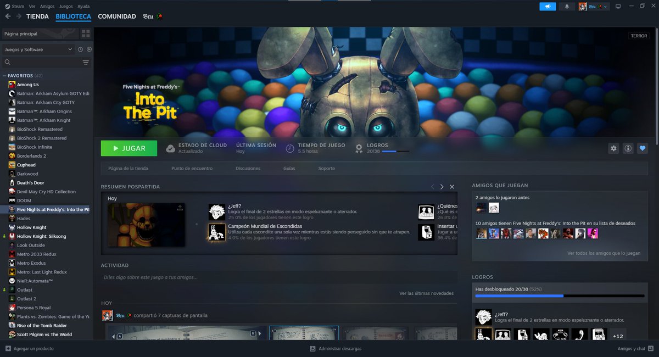659x357 pixels.
Task: Filter games ready to play icon
Action: pyautogui.click(x=88, y=49)
